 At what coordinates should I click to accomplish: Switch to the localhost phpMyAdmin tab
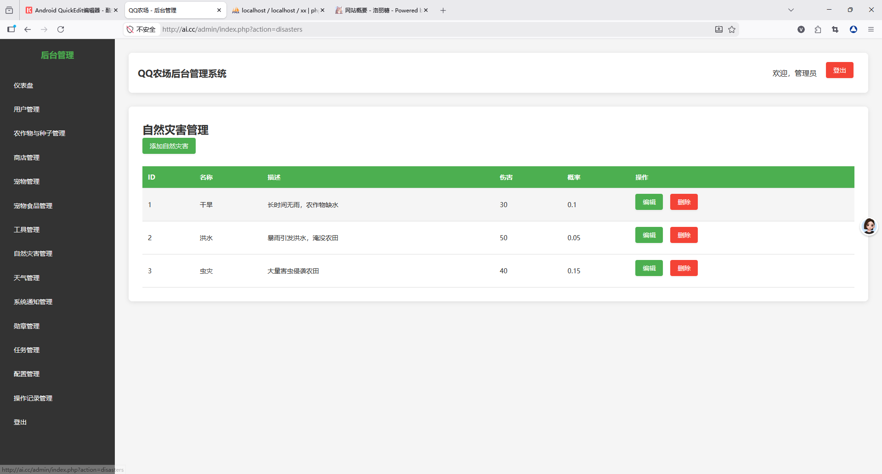click(x=276, y=10)
